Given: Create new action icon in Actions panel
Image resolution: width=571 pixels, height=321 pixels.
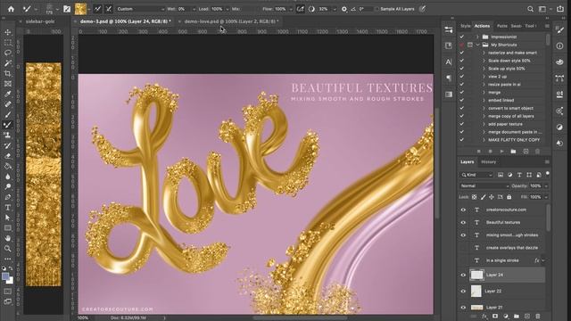Looking at the screenshot, I should (x=525, y=151).
